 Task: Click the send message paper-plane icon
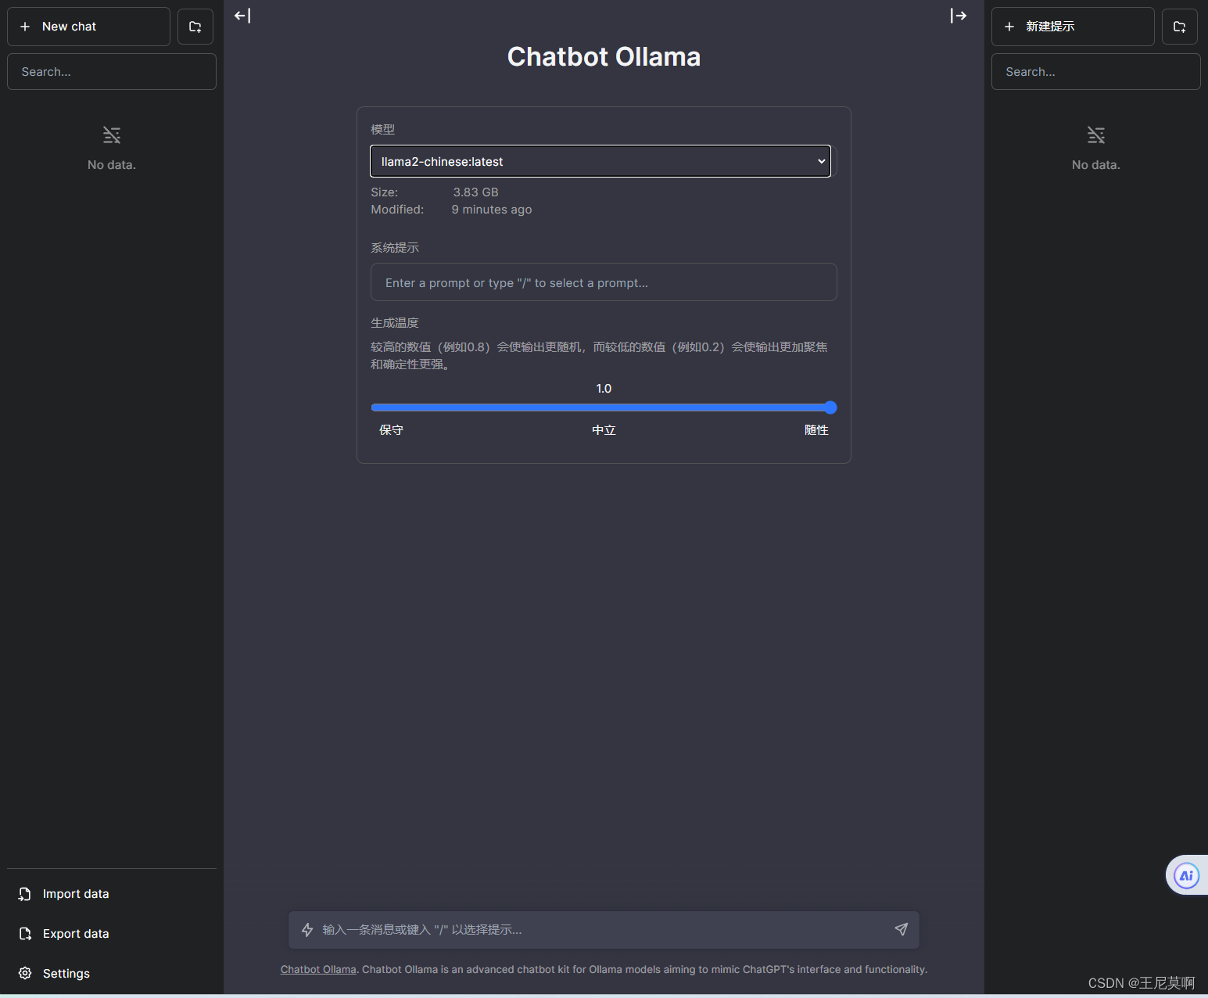pyautogui.click(x=902, y=929)
